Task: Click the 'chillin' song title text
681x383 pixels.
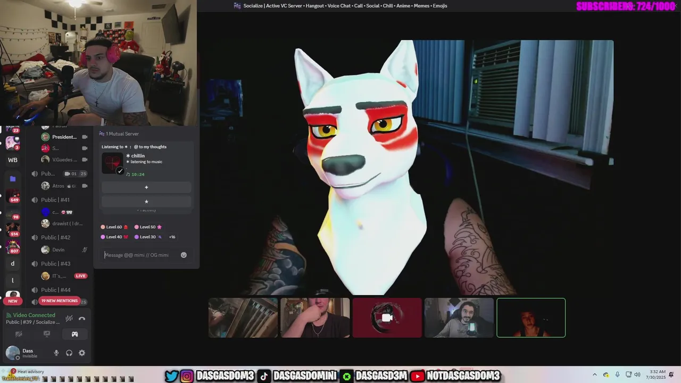Action: (137, 156)
